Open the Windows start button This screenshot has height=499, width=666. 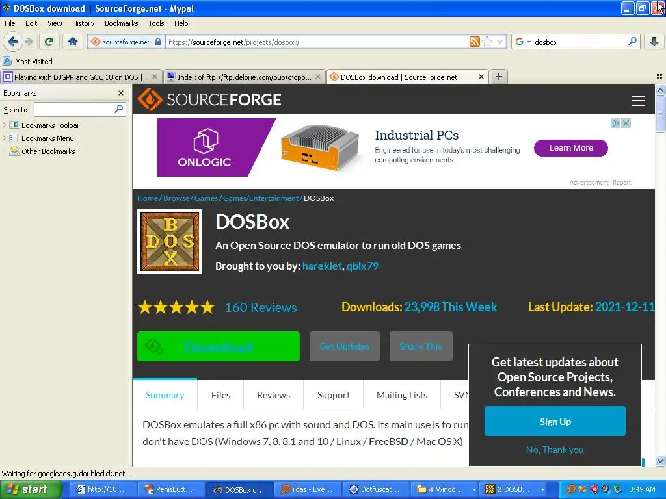click(x=31, y=489)
